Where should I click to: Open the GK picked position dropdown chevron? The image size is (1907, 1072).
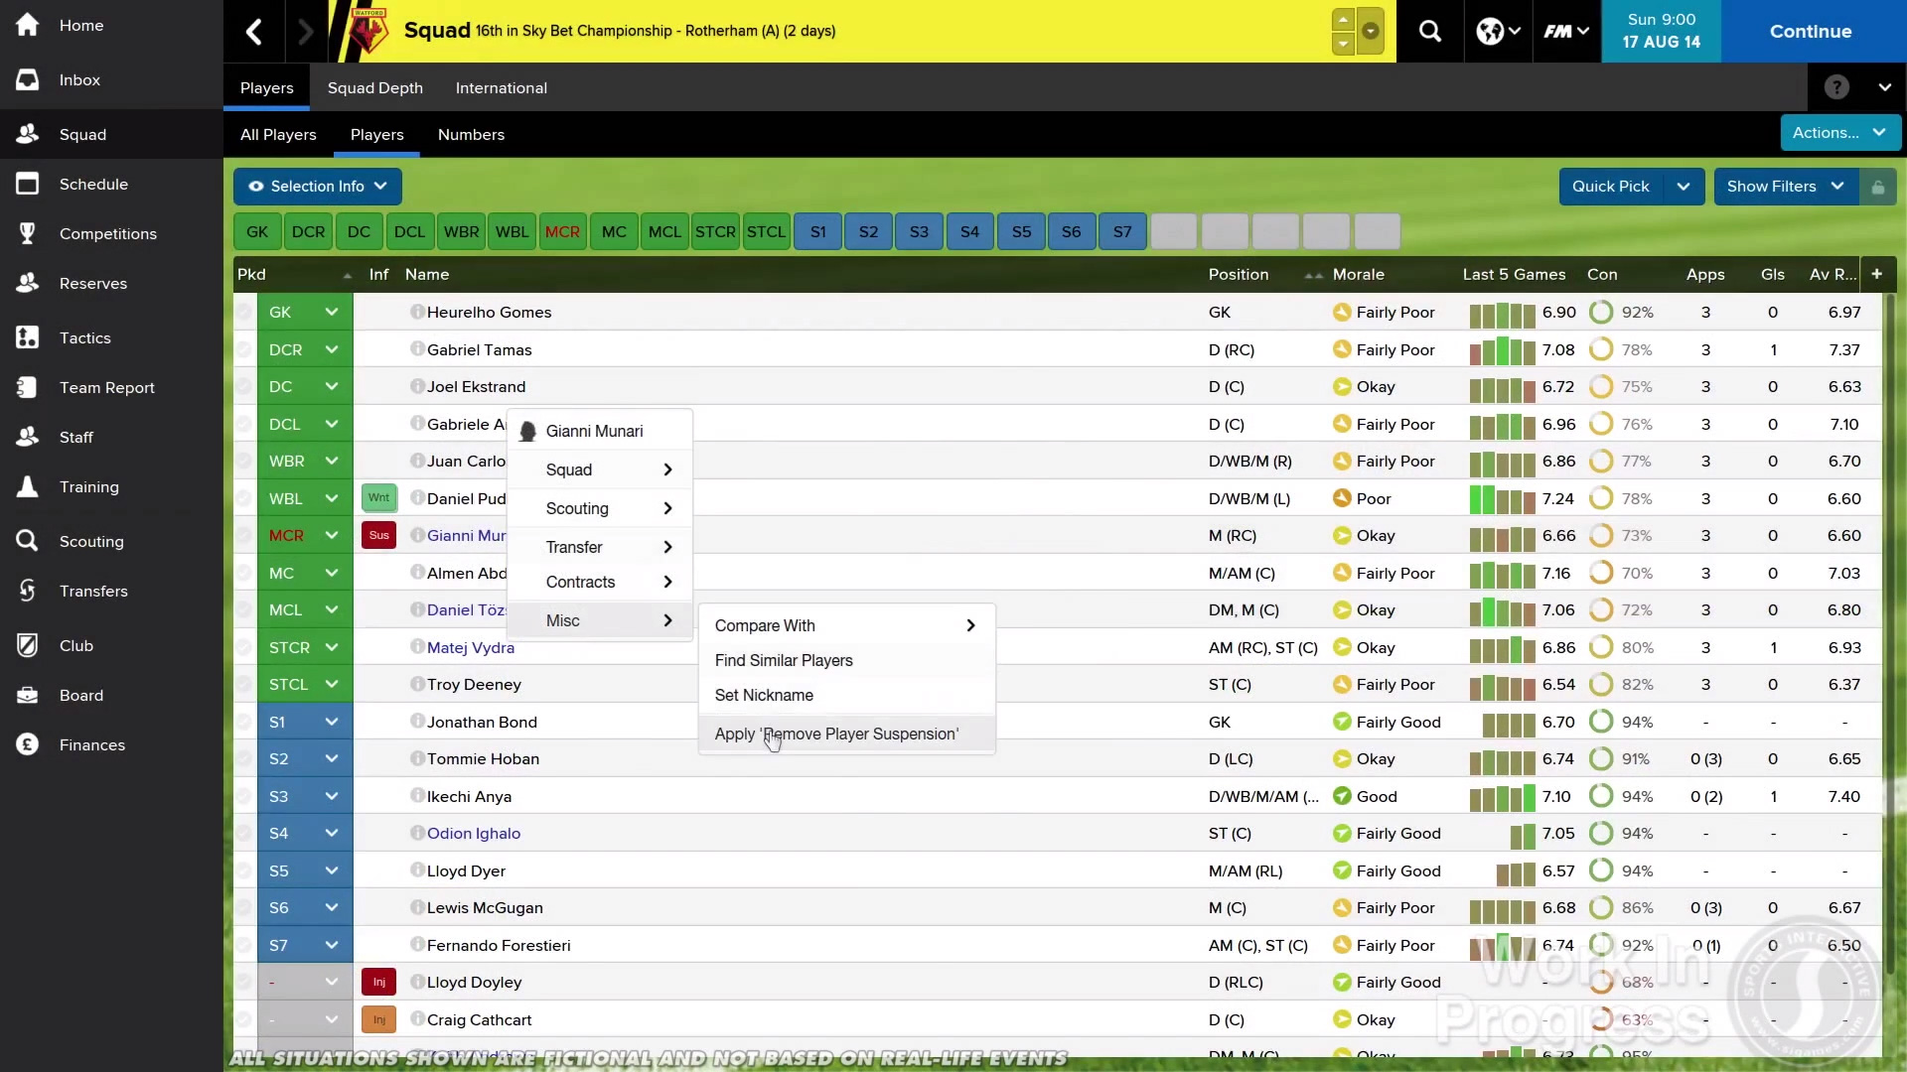tap(332, 312)
